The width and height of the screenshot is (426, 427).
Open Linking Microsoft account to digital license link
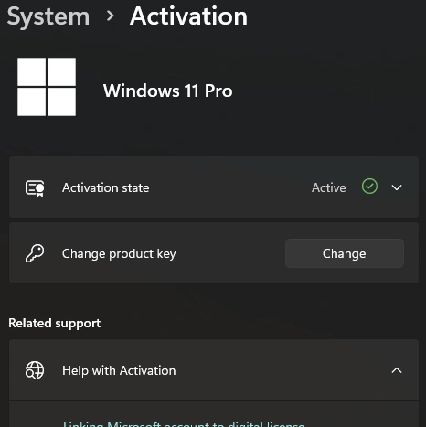184,424
